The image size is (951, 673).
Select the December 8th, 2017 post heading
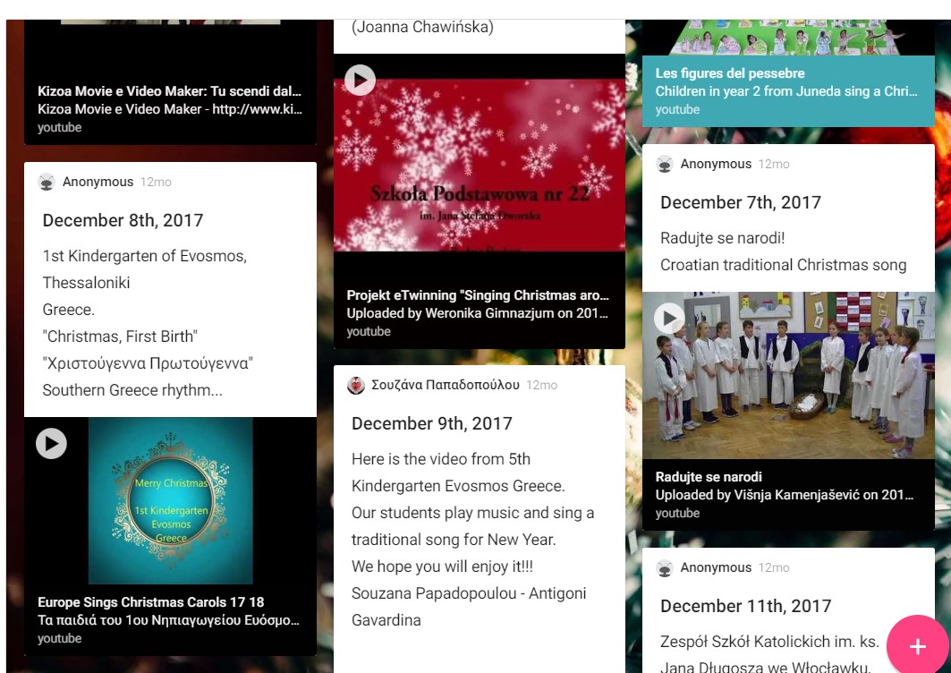tap(123, 220)
